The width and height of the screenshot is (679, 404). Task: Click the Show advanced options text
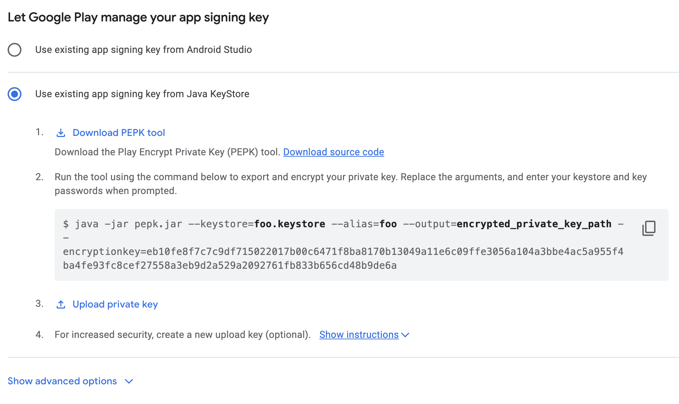[x=62, y=381]
